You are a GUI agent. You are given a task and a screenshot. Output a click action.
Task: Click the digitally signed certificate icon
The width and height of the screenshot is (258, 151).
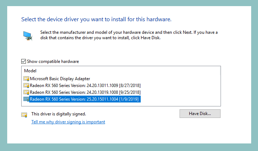pyautogui.click(x=24, y=115)
